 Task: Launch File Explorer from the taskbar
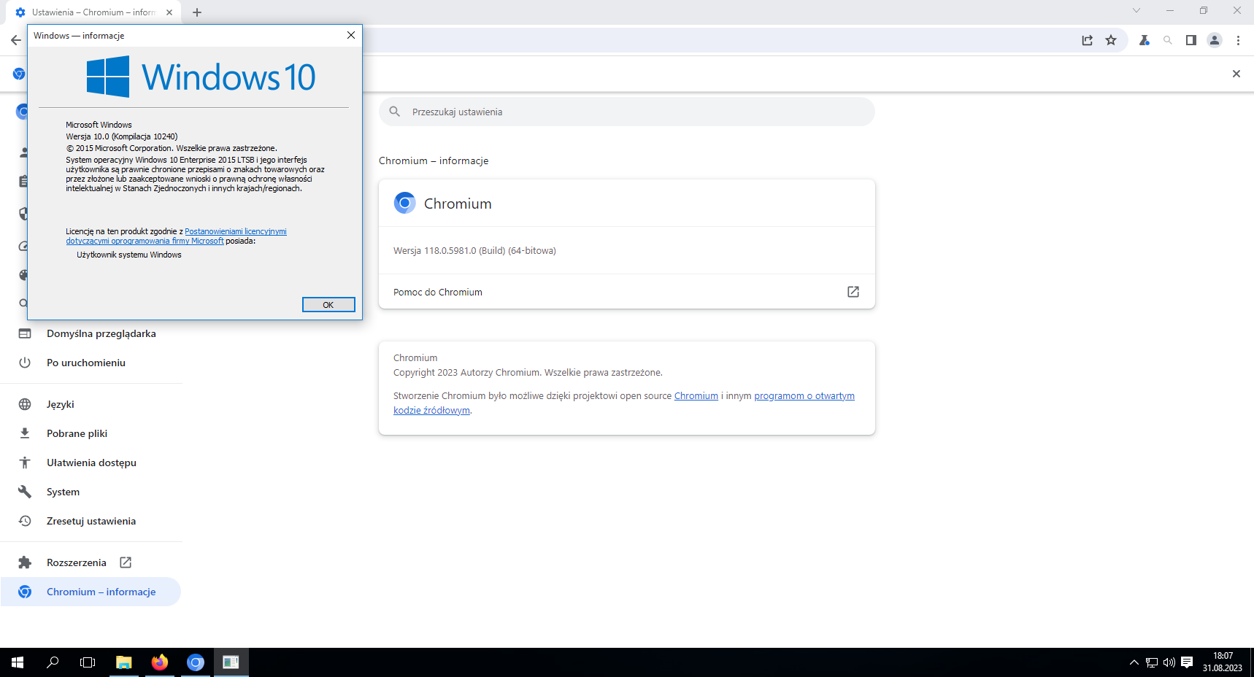click(124, 662)
